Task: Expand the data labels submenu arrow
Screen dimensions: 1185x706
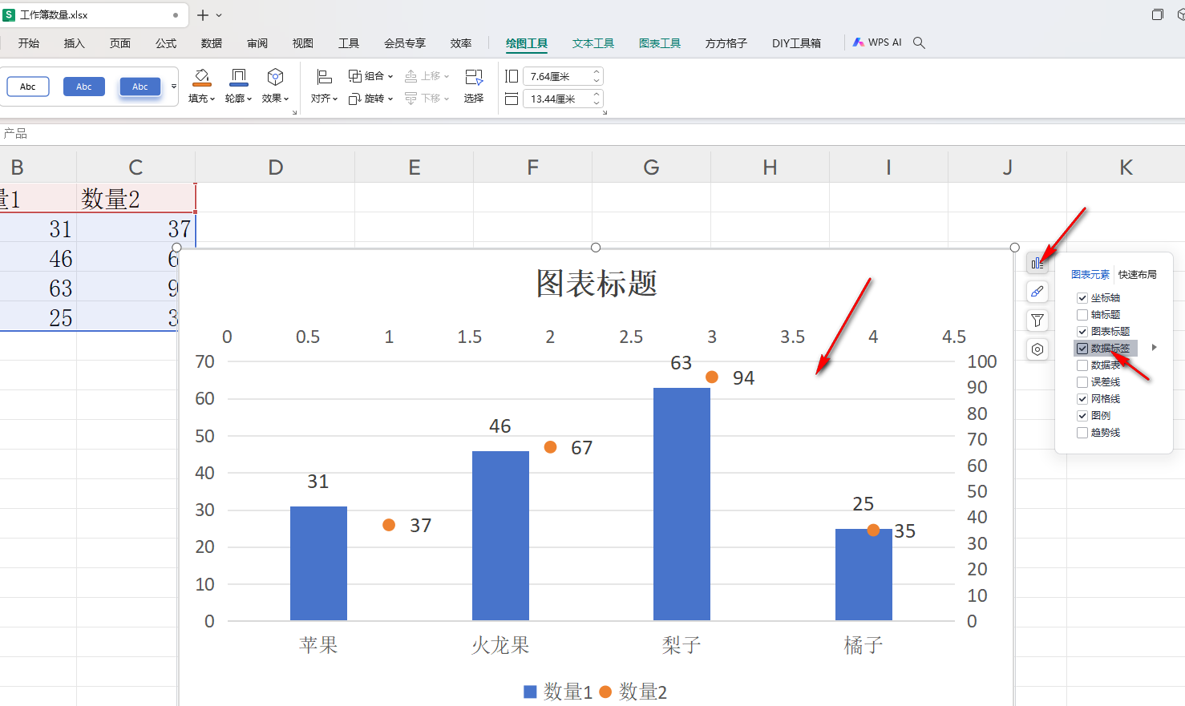Action: click(x=1155, y=348)
